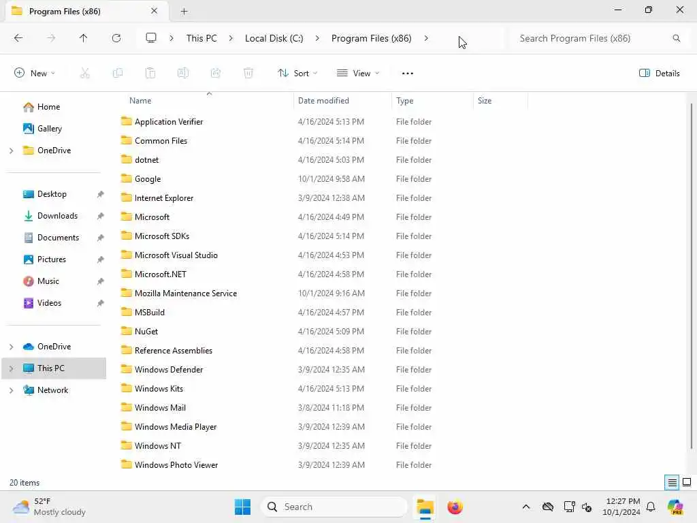
Task: Click chevron after Program Files (x86) breadcrumb
Action: point(426,38)
